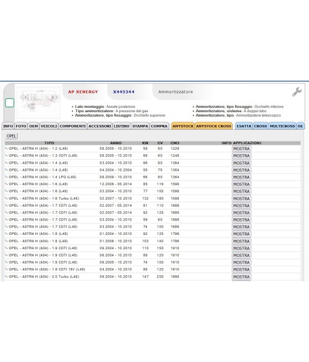Click magnifier icon beside Astra 1.6 Turbo row

7,198
